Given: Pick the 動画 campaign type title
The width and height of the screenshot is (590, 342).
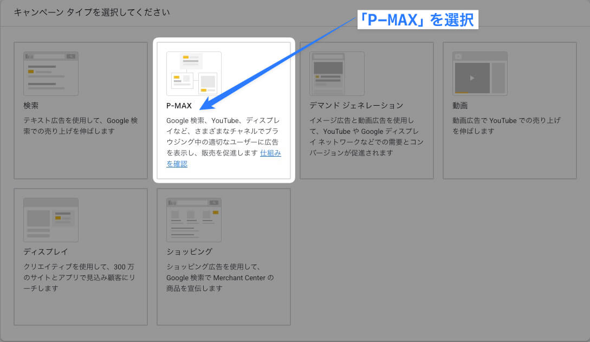Looking at the screenshot, I should click(459, 105).
